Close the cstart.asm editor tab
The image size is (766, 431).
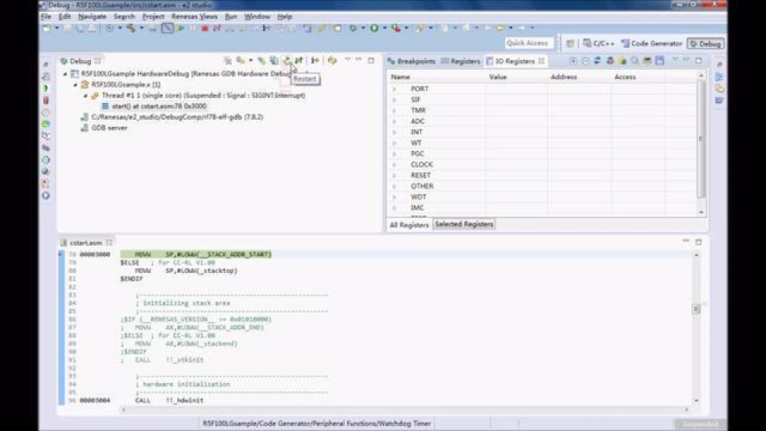[x=110, y=243]
